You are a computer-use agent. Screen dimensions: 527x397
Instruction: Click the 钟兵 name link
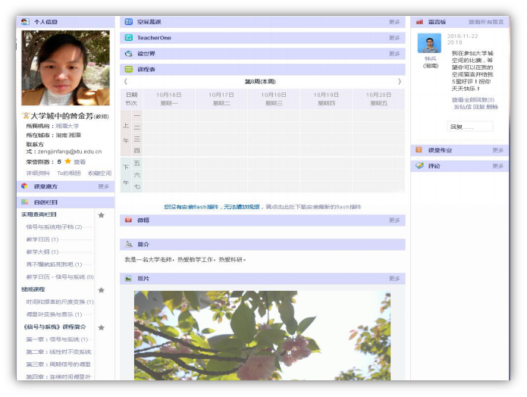point(430,59)
